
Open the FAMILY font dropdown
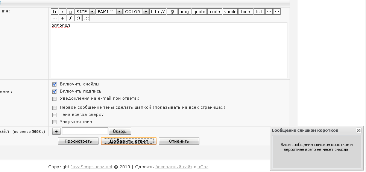[109, 12]
